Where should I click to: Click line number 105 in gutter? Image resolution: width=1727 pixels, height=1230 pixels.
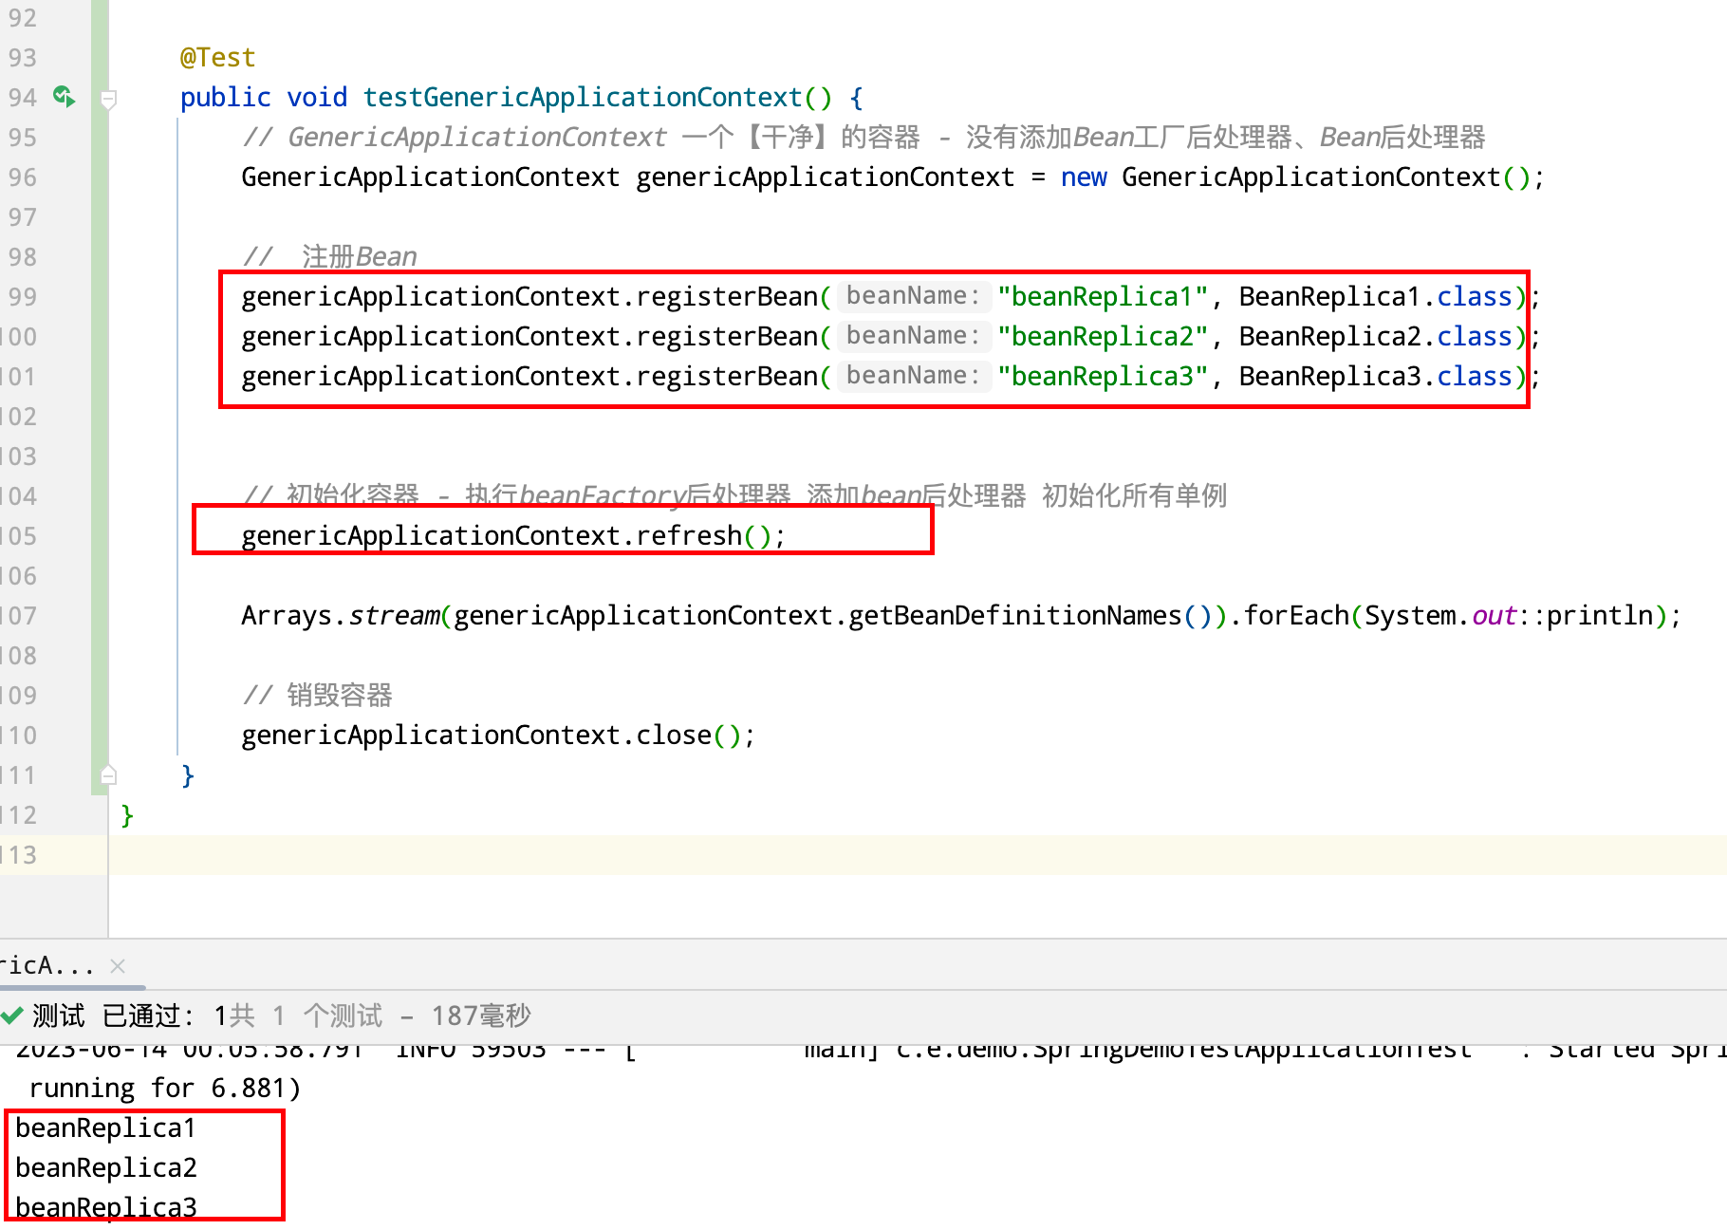pyautogui.click(x=19, y=536)
